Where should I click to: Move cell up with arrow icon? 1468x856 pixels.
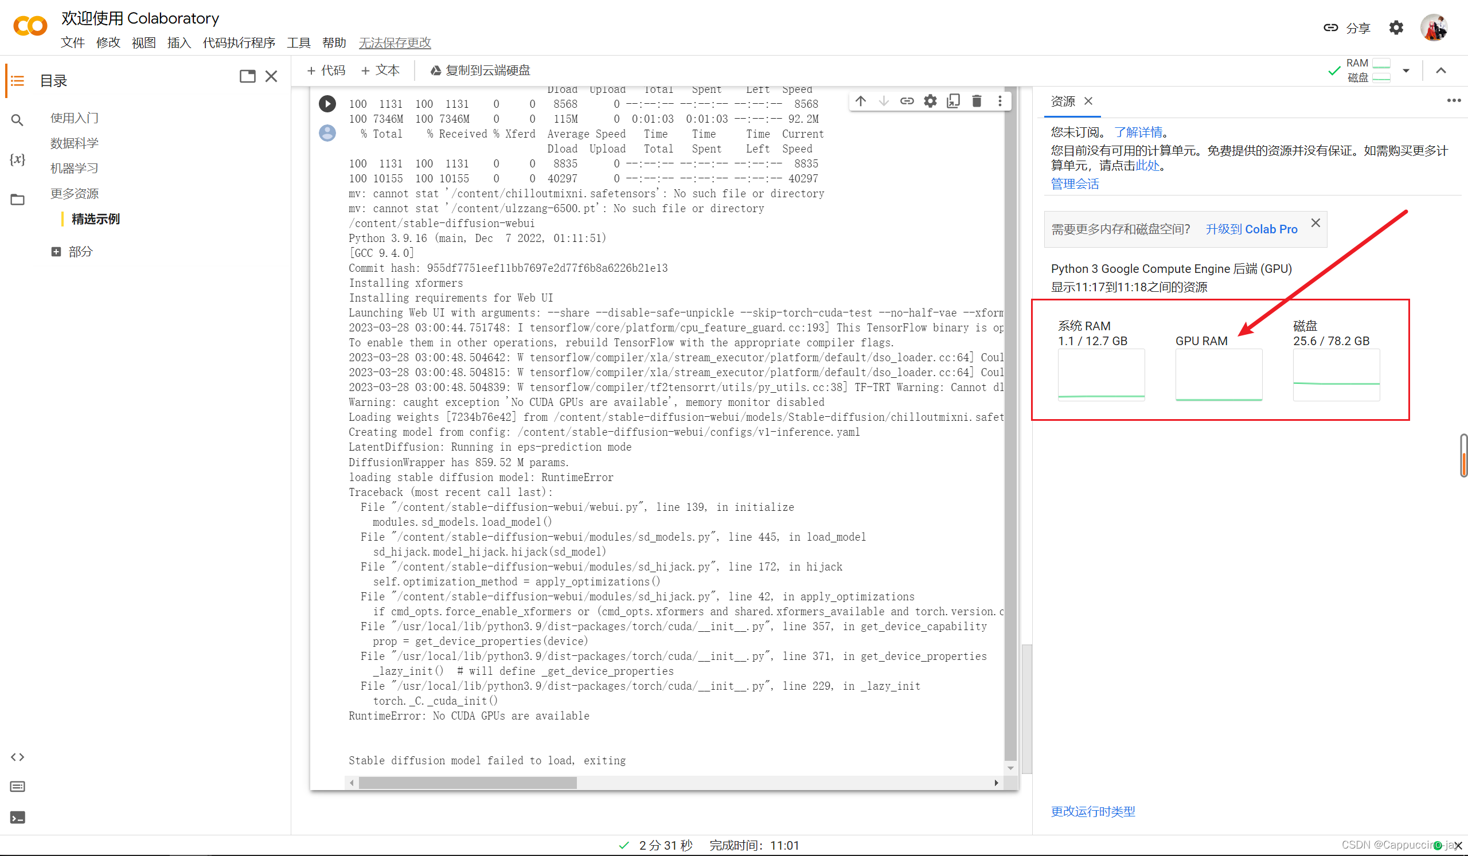pos(861,101)
